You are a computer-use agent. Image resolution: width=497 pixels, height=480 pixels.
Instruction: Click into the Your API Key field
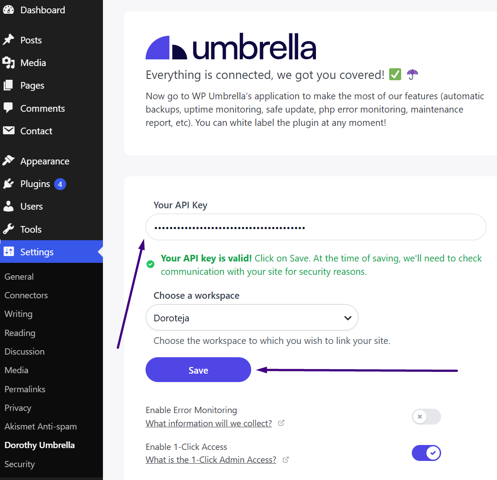tap(316, 227)
